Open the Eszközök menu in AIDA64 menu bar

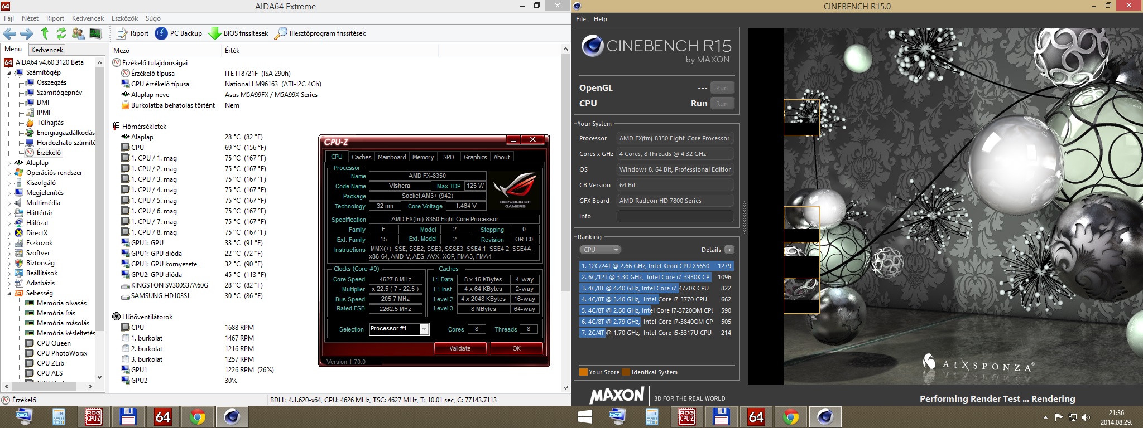point(124,18)
